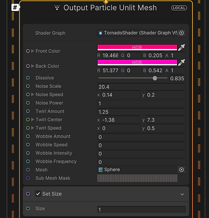Expand the Noise Speed foldout arrow
Image resolution: width=209 pixels, height=218 pixels.
coord(33,94)
